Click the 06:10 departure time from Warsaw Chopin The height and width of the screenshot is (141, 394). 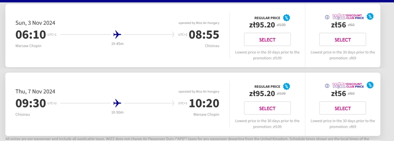(x=31, y=35)
